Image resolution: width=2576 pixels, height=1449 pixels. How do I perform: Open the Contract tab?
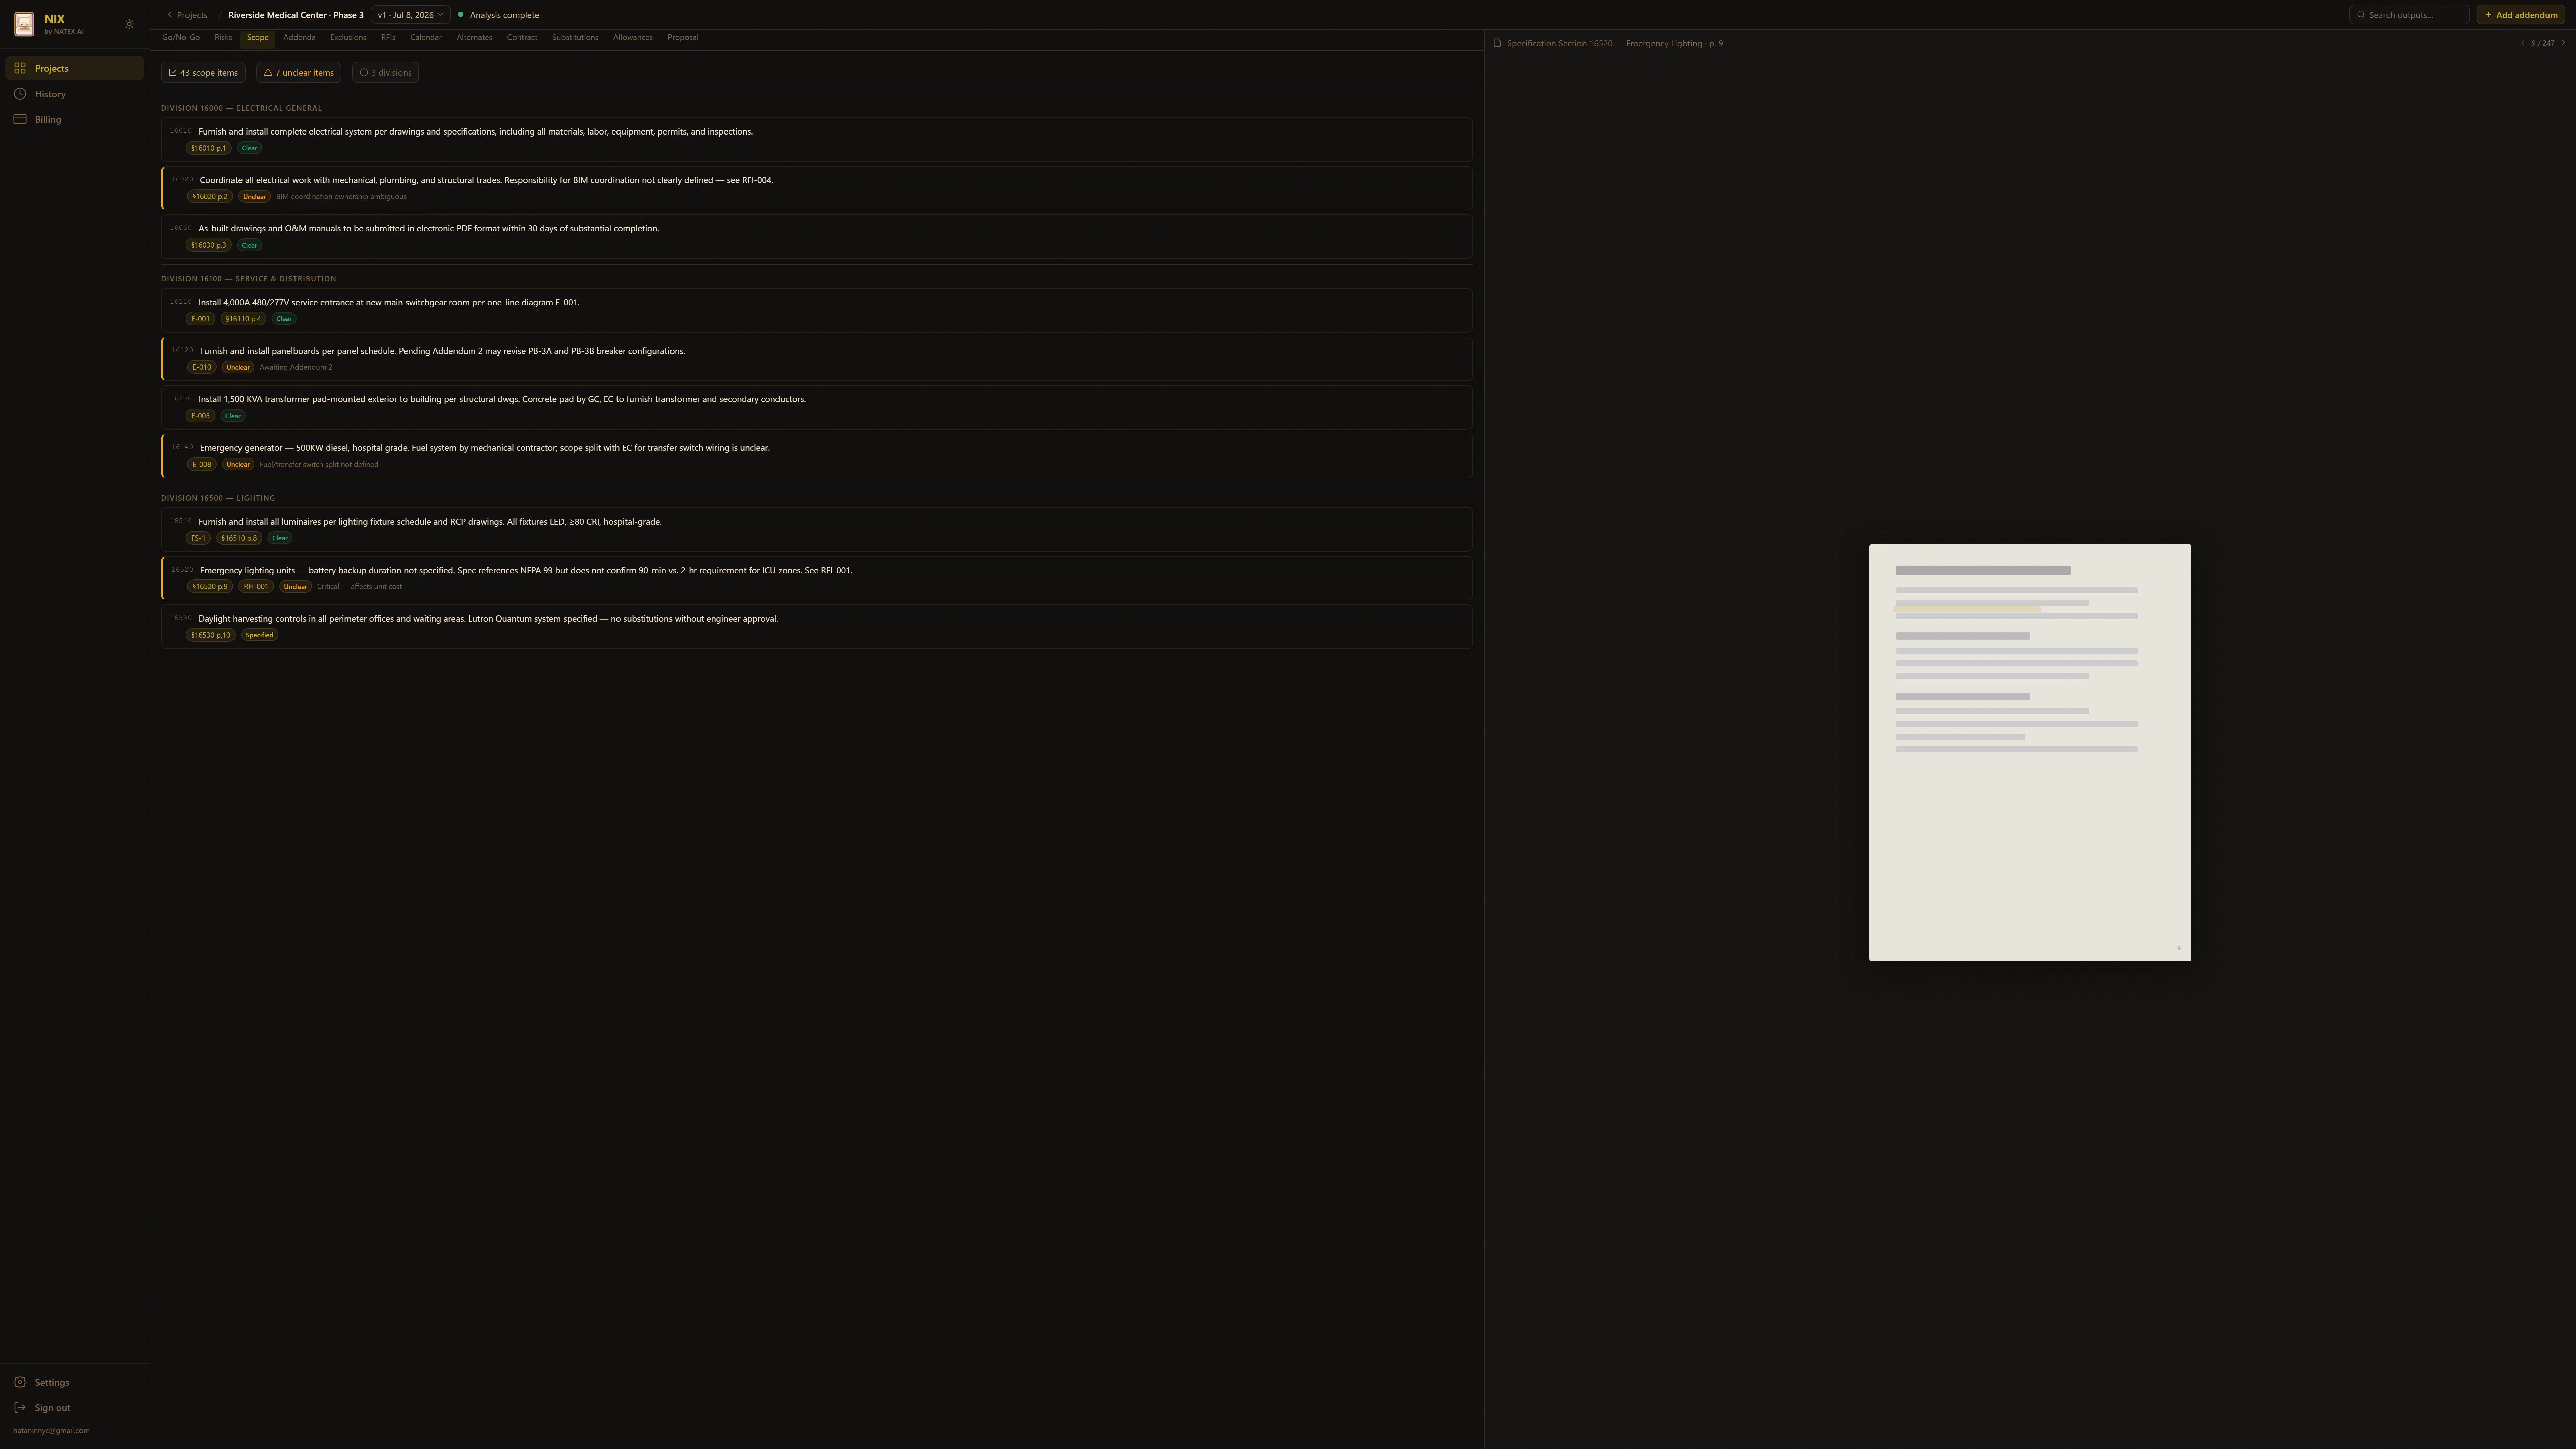pyautogui.click(x=522, y=38)
